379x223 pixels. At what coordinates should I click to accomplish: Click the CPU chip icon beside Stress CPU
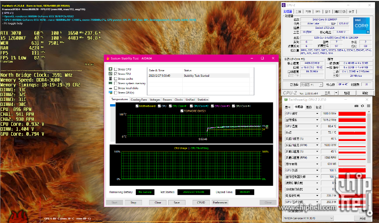(111, 69)
